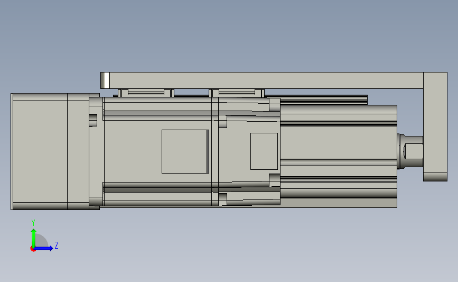Select the long top plate of the model
The image size is (458, 282).
pos(262,80)
